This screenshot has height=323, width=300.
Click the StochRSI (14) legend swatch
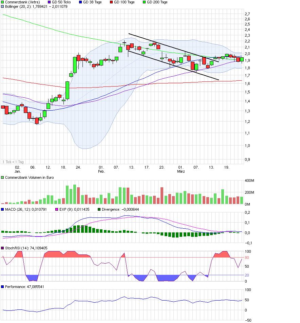click(x=2, y=248)
